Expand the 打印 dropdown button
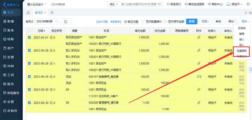The image size is (252, 120). pyautogui.click(x=205, y=21)
